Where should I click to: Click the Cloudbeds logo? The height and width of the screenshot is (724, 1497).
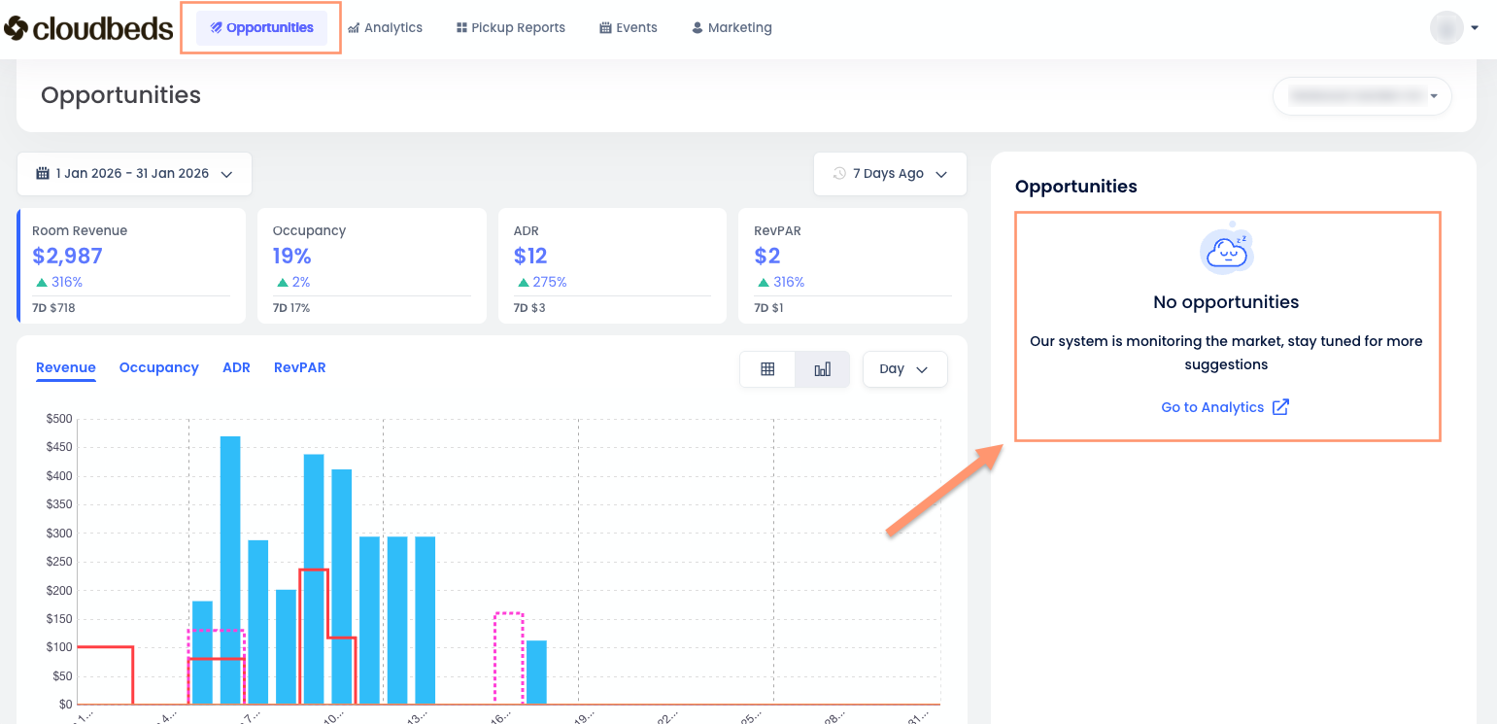[x=87, y=28]
